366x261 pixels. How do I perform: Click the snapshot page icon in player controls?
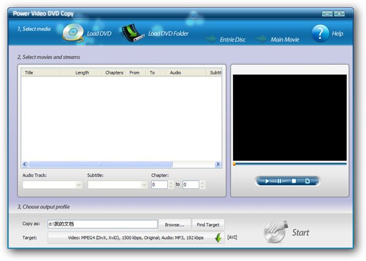tap(307, 181)
